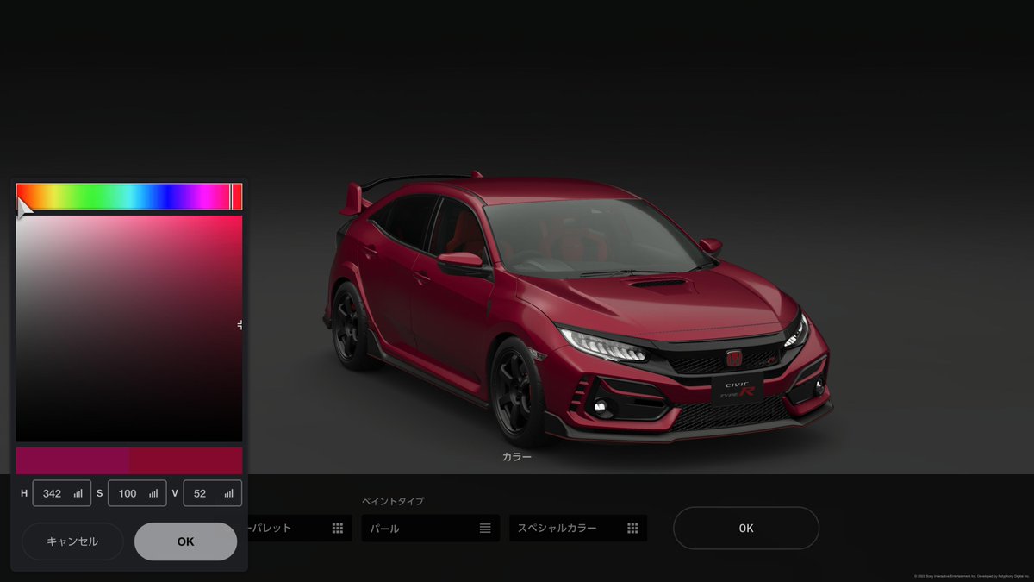Click the V value field showing 52
Image resolution: width=1034 pixels, height=582 pixels.
click(213, 493)
